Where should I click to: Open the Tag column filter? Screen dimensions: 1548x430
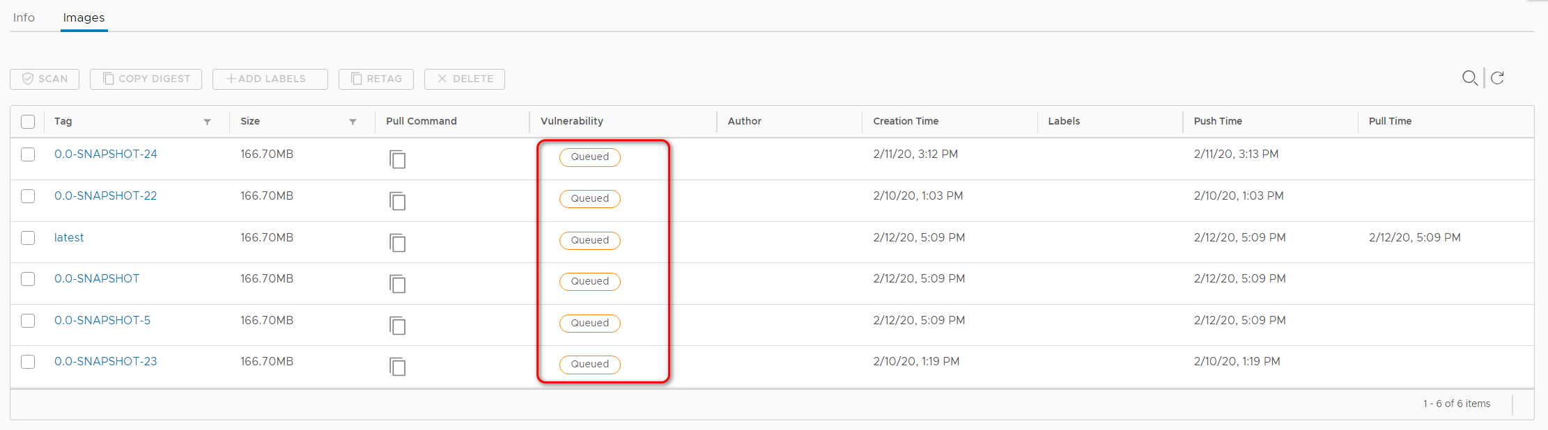[x=207, y=122]
